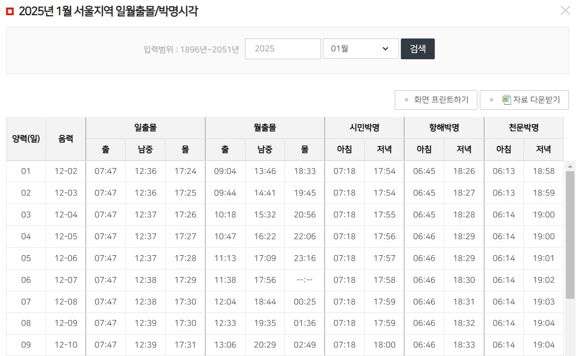Click moonset time 23:16
The width and height of the screenshot is (576, 356).
(305, 258)
